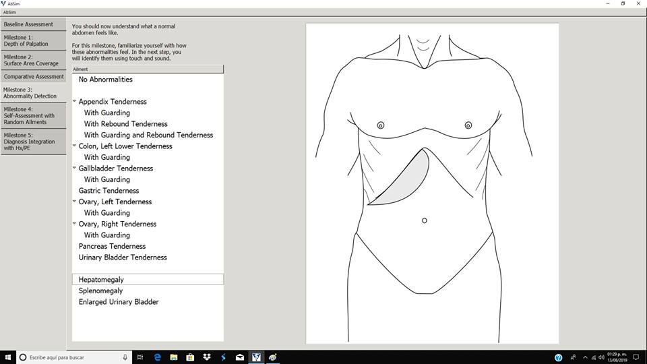
Task: Select With Guarding under Gallbladder Tenderness
Action: tap(107, 179)
